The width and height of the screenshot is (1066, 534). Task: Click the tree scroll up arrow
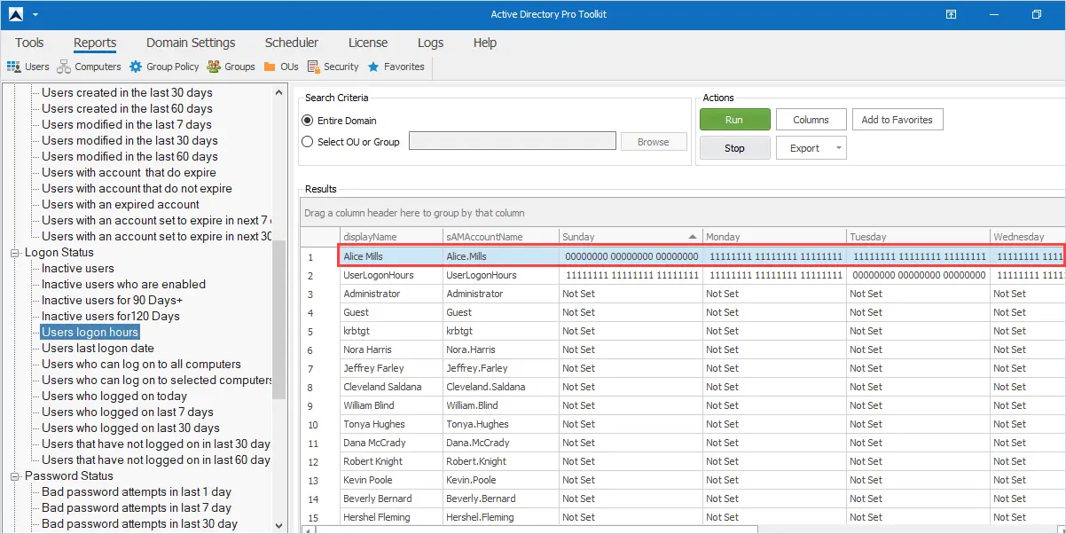coord(280,91)
